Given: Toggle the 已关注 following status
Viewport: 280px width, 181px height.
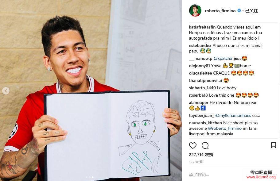Looking at the screenshot, I should (251, 11).
